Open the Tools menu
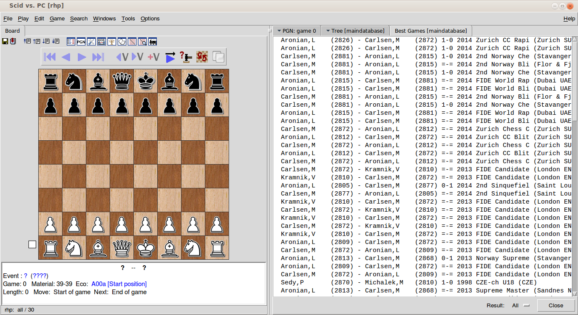 tap(128, 18)
